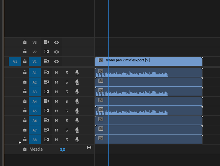The width and height of the screenshot is (220, 166).
Task: Solo audio track A1
Action: (67, 73)
